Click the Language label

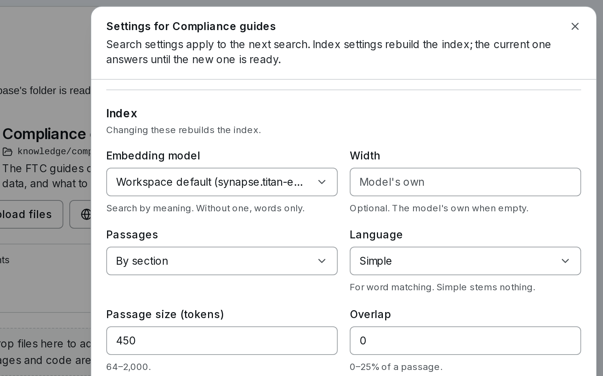[376, 235]
